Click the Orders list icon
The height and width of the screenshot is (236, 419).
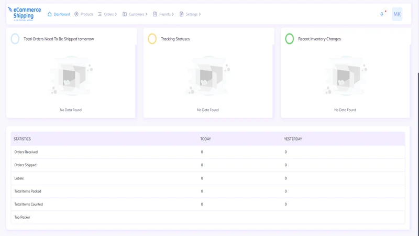100,14
